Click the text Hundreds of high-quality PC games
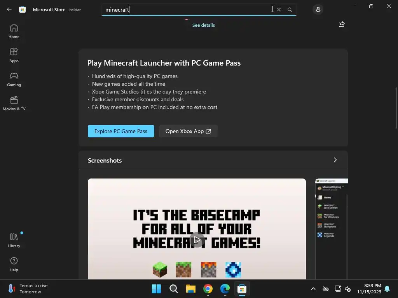 135,76
